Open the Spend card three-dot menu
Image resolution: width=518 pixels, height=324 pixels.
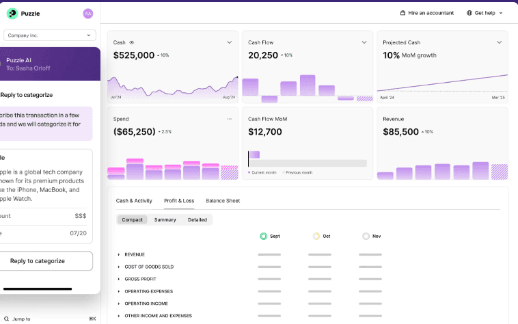pos(230,119)
